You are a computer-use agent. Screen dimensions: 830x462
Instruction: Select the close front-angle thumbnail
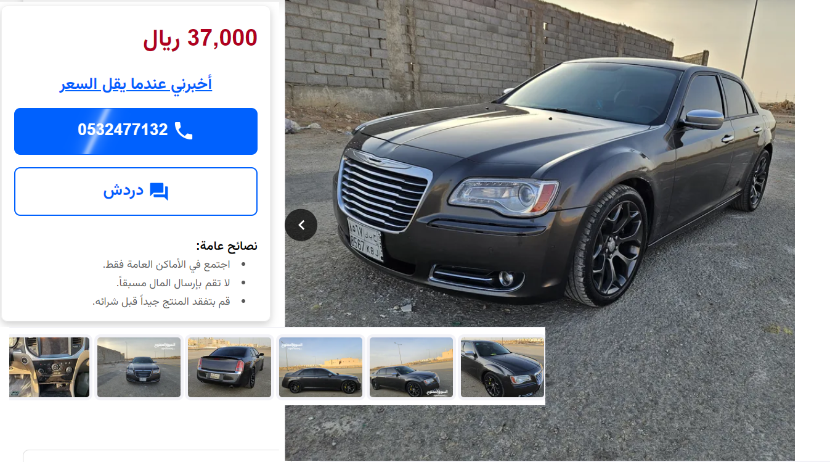[x=502, y=367]
